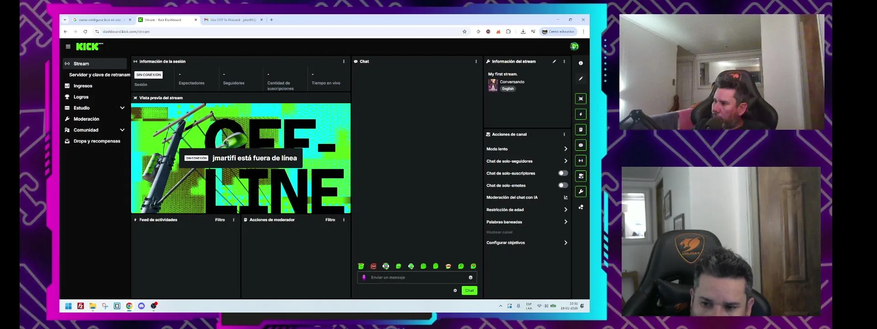Open Información de la sesión options menu
877x329 pixels.
click(x=344, y=61)
